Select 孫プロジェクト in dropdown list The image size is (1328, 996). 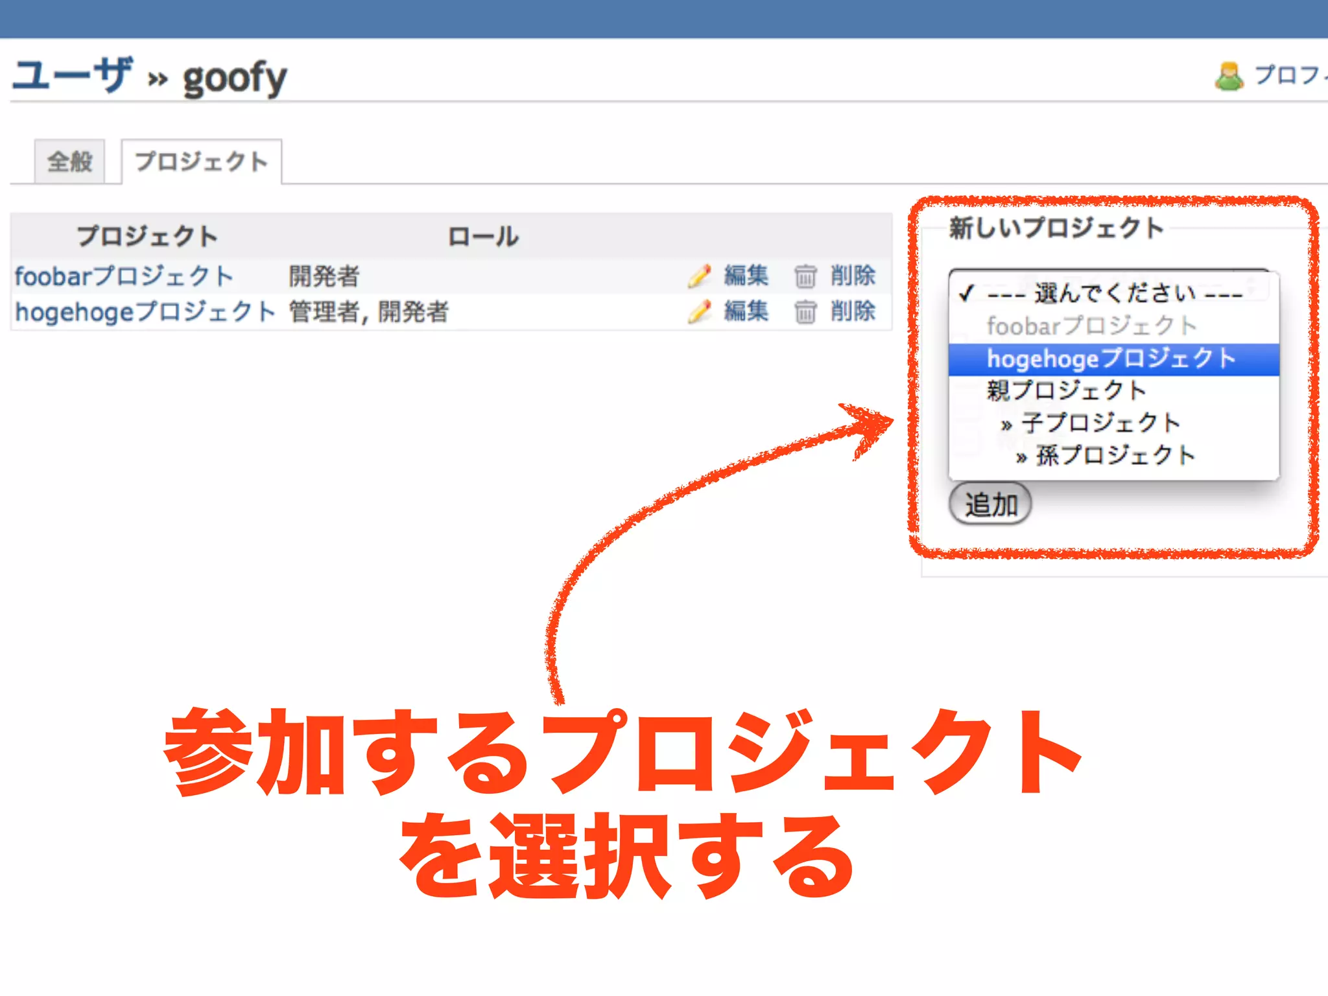coord(1113,456)
